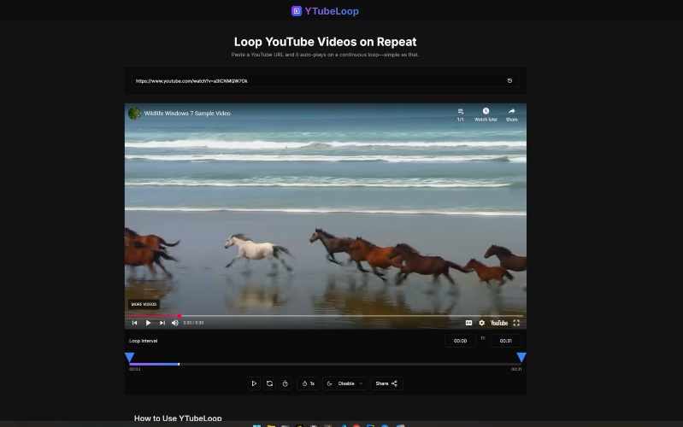Image resolution: width=683 pixels, height=427 pixels.
Task: Open the YTubeLoop home link text
Action: pos(332,11)
